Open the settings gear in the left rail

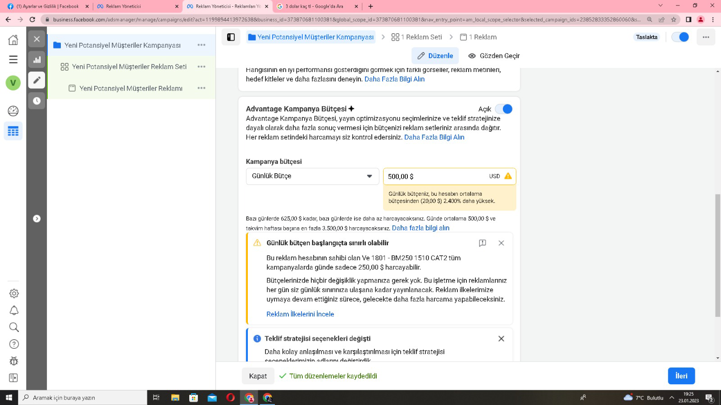tap(14, 293)
